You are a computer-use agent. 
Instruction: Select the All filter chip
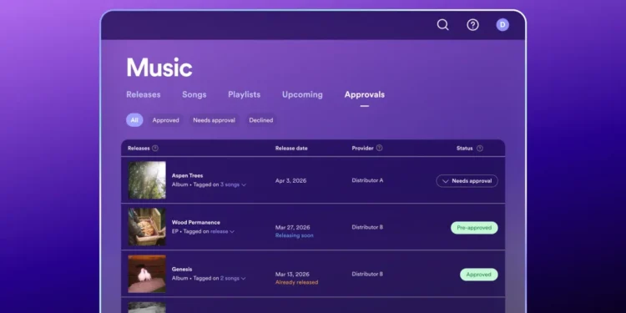[134, 120]
